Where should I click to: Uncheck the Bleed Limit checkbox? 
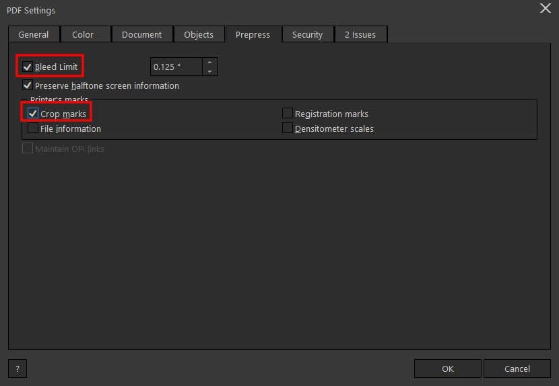click(28, 67)
